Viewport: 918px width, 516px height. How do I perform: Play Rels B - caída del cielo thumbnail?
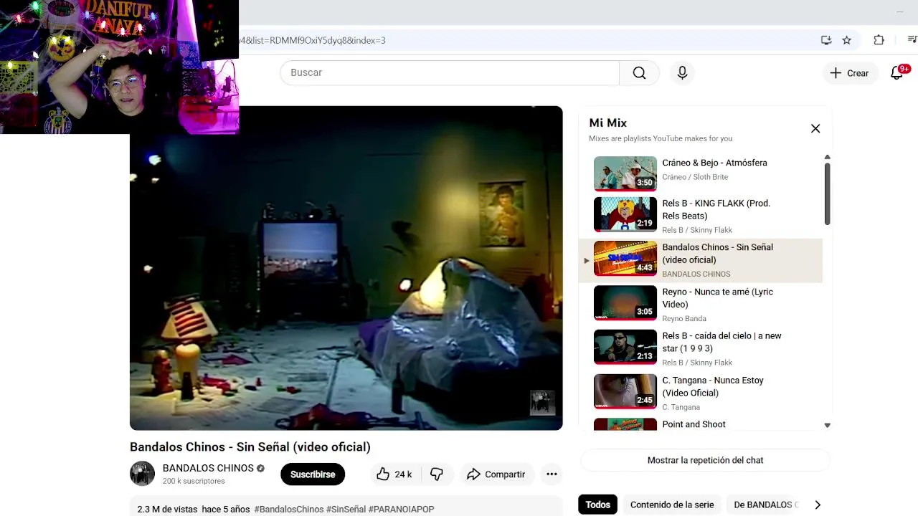pos(625,347)
